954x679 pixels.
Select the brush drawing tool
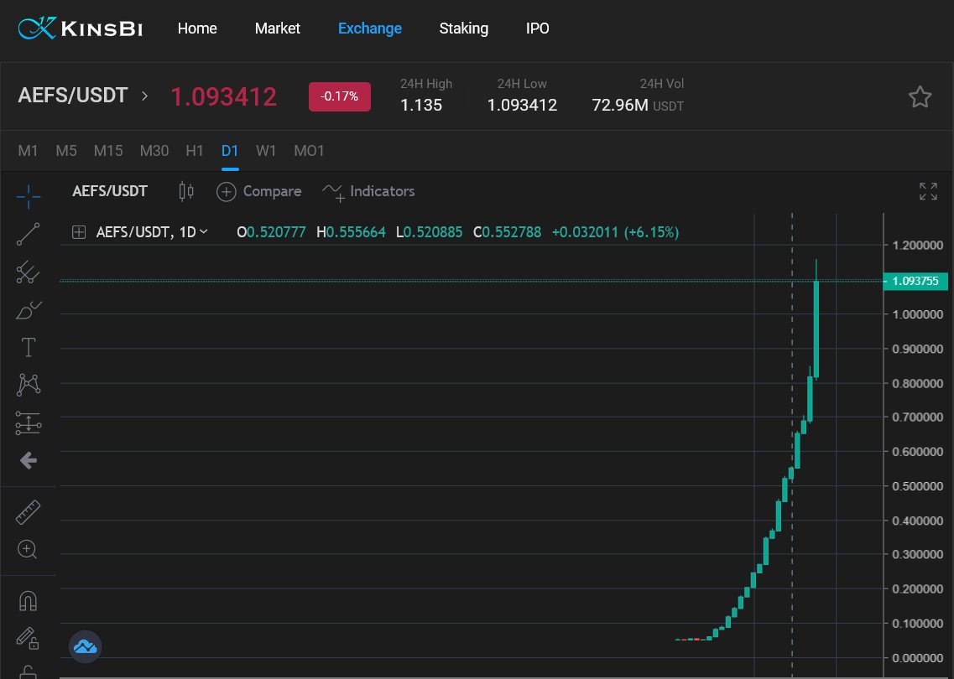pos(28,310)
